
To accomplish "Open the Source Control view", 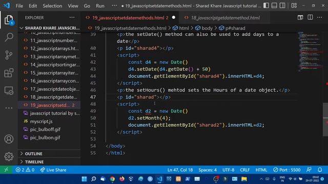I will click(x=9, y=55).
